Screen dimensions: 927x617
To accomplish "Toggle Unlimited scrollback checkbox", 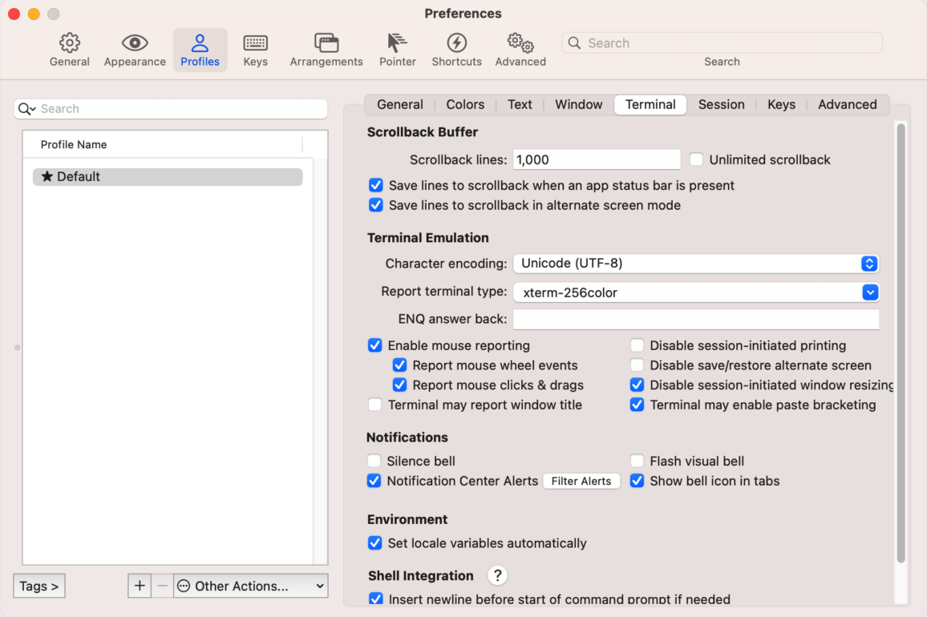I will [696, 159].
